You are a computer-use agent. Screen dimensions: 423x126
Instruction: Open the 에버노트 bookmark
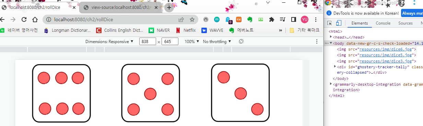pos(242,30)
